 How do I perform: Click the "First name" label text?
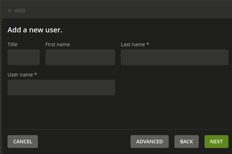(58, 44)
